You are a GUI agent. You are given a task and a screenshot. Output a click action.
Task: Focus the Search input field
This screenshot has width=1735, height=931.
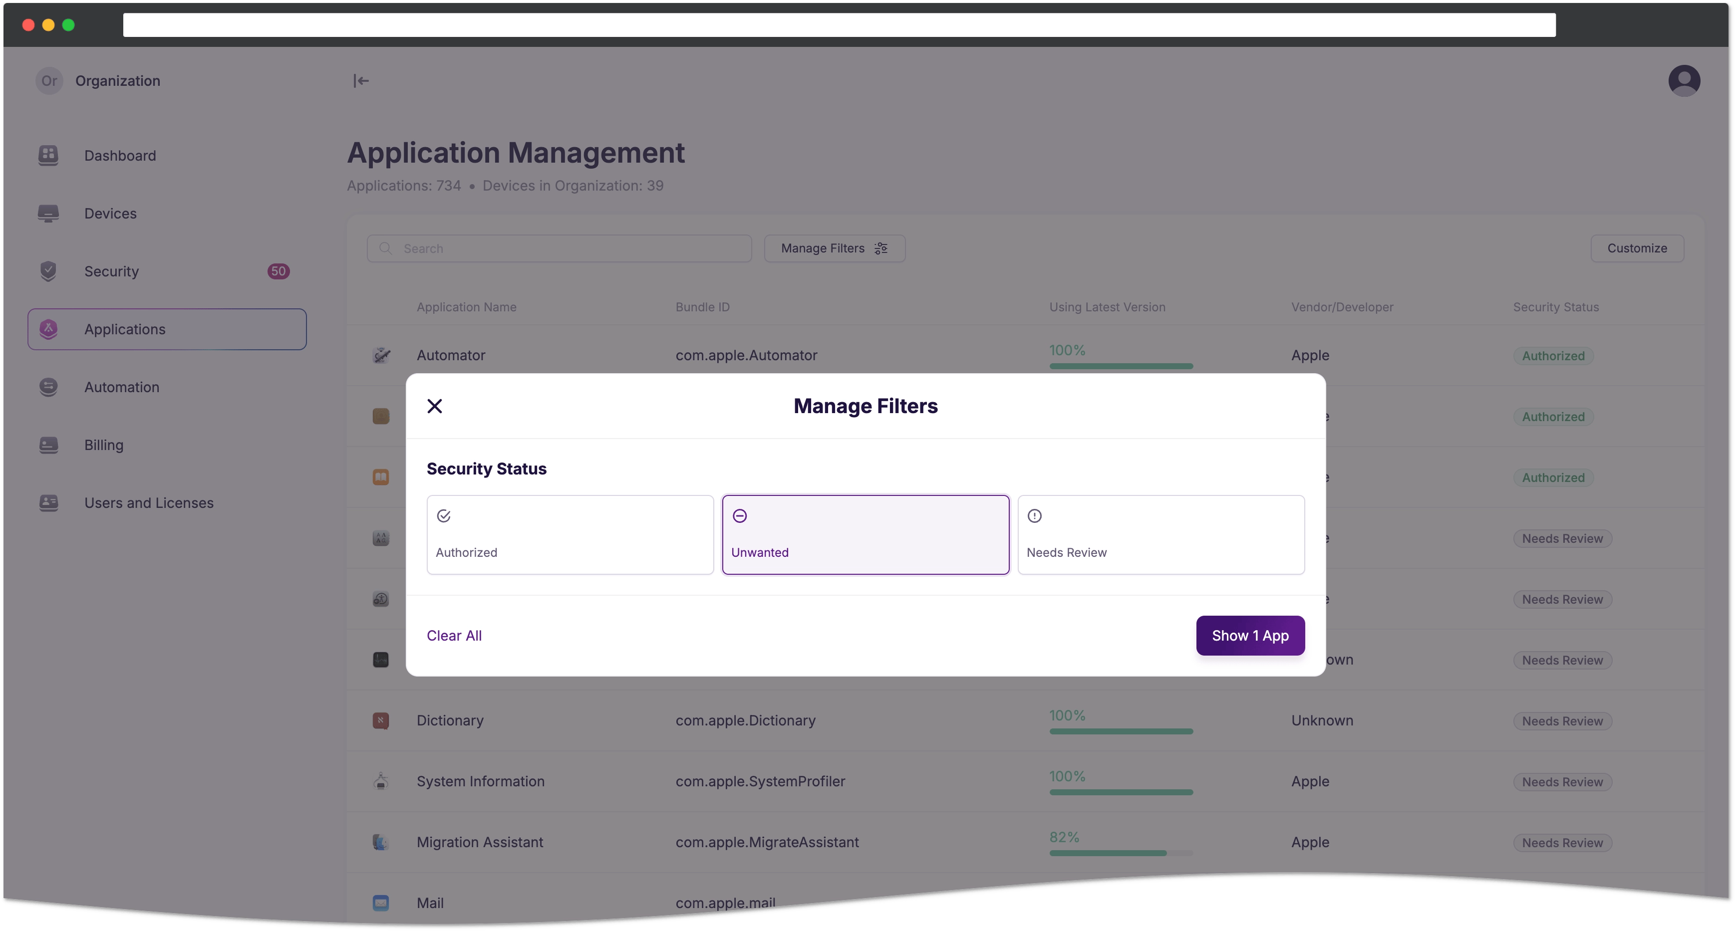tap(559, 248)
